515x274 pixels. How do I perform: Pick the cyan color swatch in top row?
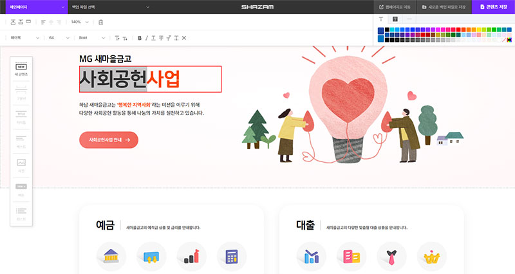click(392, 30)
